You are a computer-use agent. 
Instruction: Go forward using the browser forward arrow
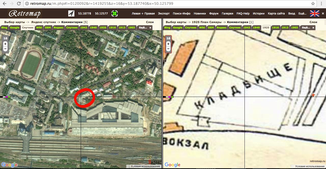click(x=12, y=4)
